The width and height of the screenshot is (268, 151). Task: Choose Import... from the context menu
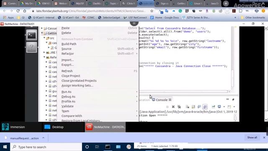[98, 60]
